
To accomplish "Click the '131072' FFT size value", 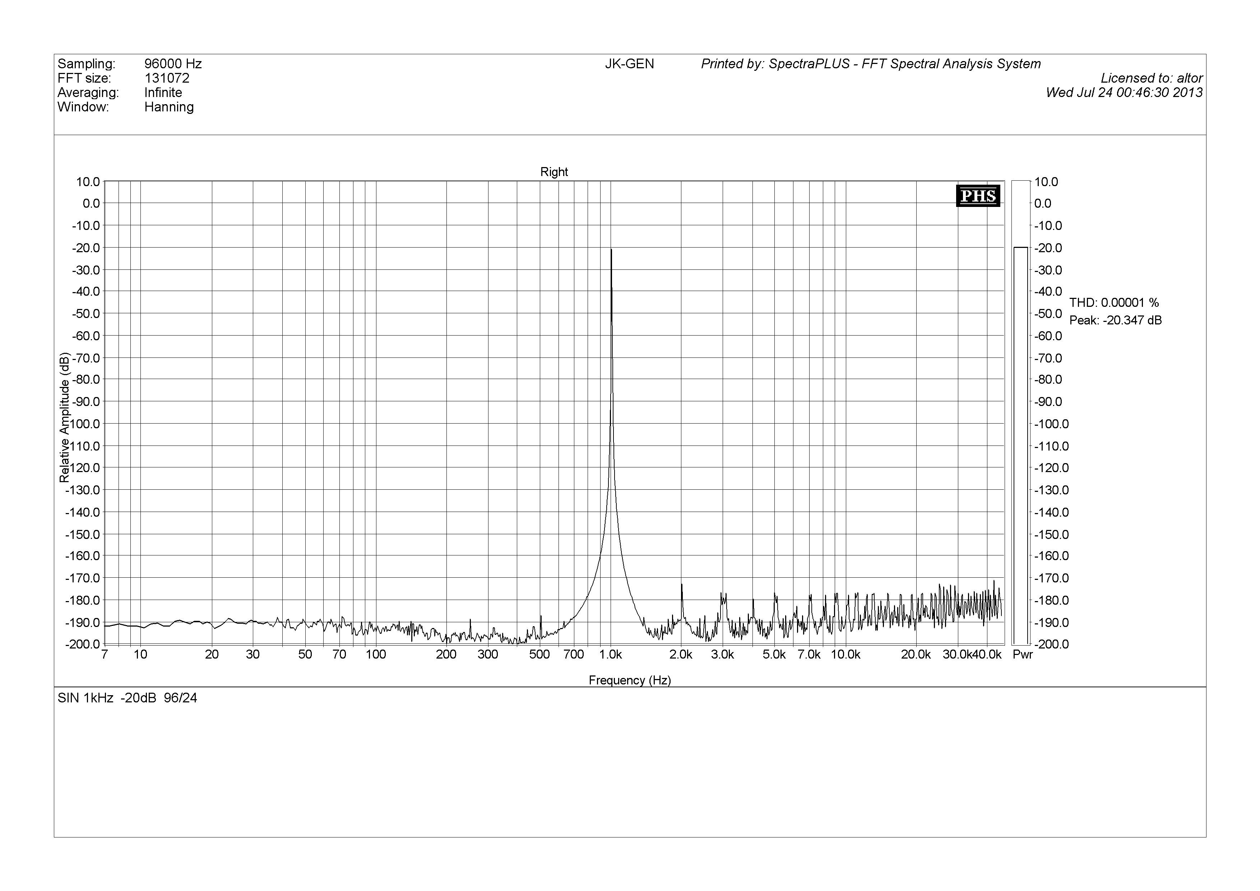I will click(x=167, y=78).
